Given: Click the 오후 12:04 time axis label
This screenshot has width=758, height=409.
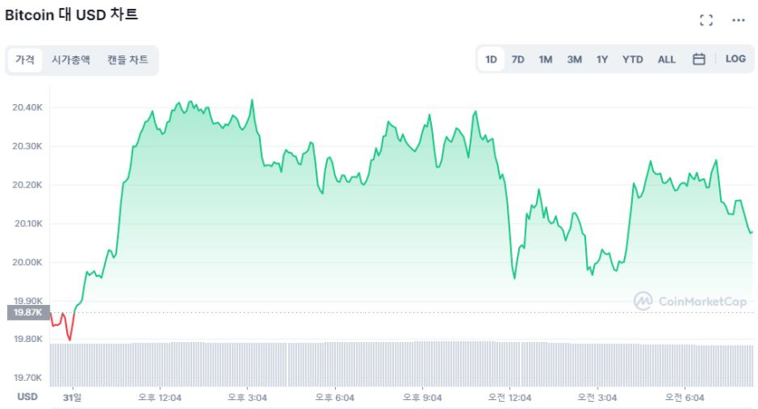Looking at the screenshot, I should point(160,398).
